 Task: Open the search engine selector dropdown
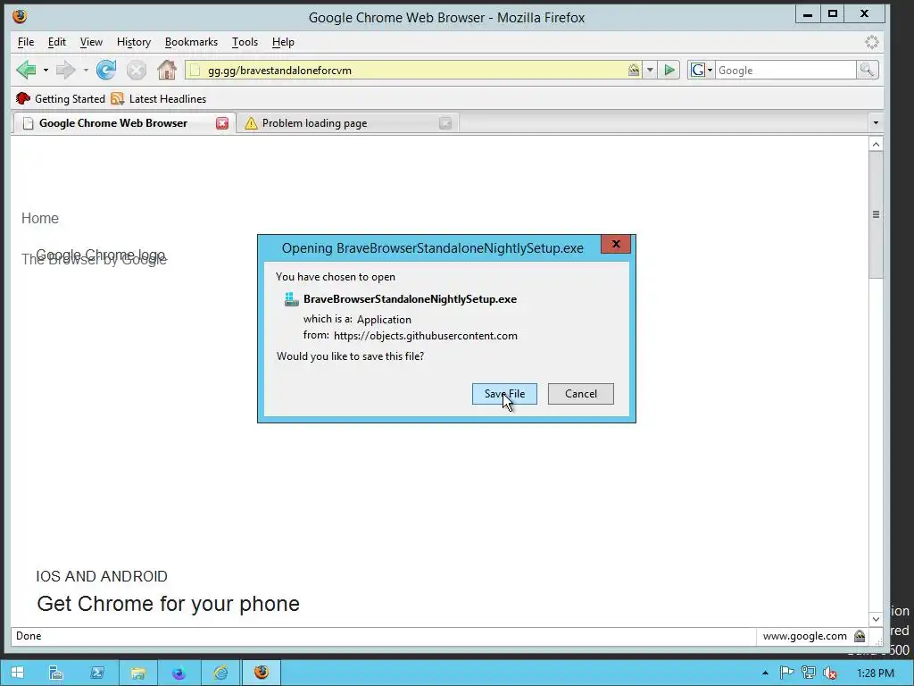[x=702, y=70]
